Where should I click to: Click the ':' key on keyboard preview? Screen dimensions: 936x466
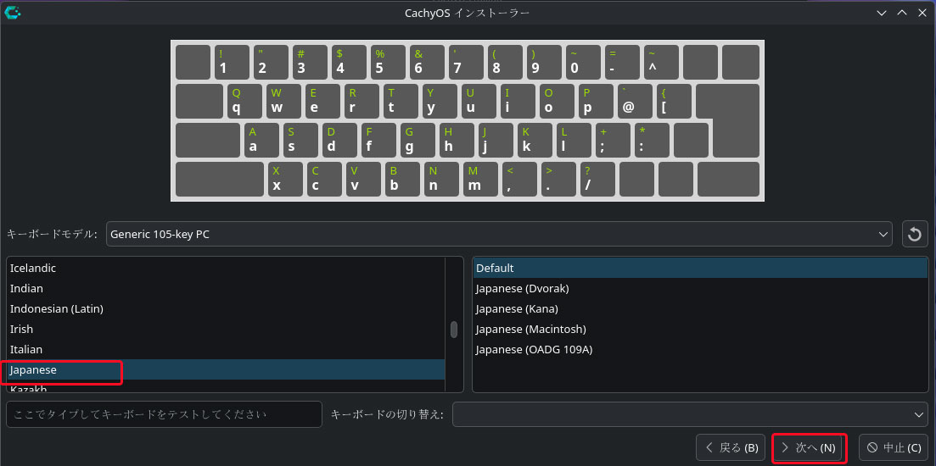(x=652, y=140)
